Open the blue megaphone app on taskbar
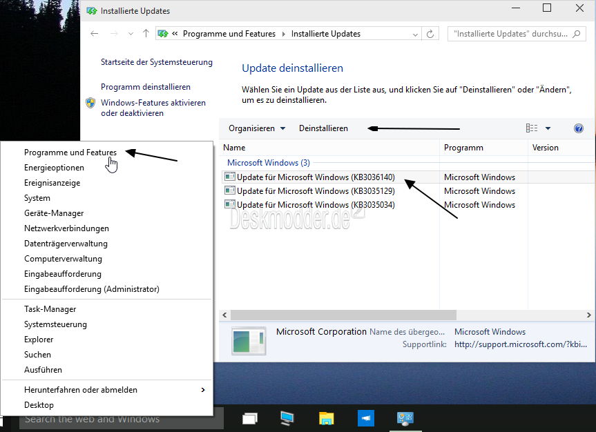The image size is (596, 432). [365, 418]
